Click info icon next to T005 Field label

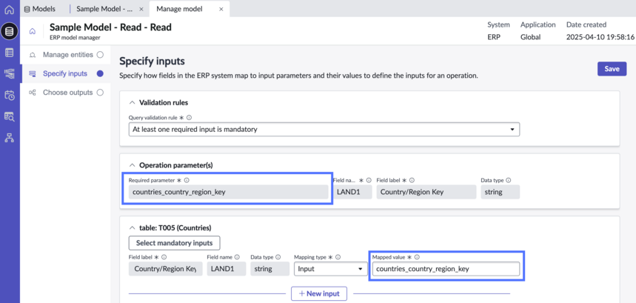click(164, 257)
